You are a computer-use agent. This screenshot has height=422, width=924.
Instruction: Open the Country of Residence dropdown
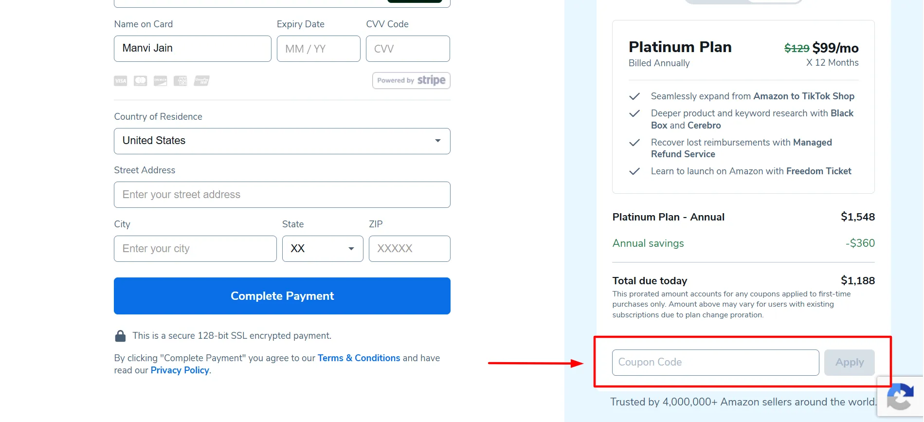pyautogui.click(x=282, y=141)
